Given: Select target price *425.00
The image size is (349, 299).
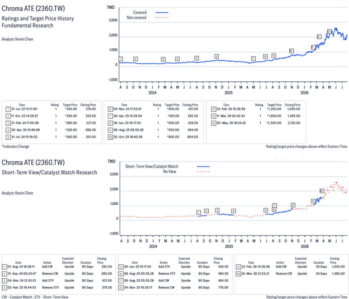Looking at the screenshot, I should [173, 116].
